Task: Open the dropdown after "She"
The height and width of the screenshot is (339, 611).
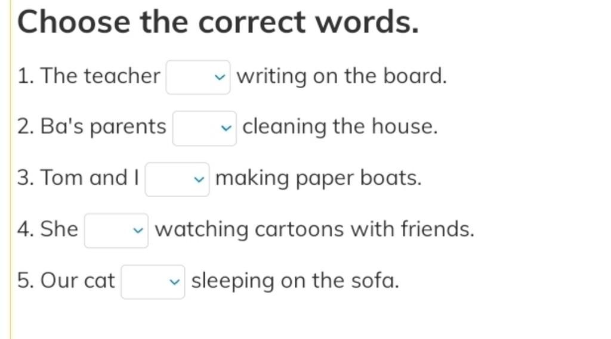Action: point(116,231)
